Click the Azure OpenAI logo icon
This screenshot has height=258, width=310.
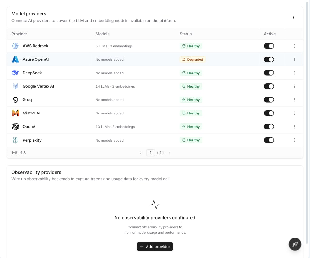click(x=15, y=59)
